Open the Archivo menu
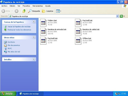This screenshot has height=96, width=128. [4, 6]
